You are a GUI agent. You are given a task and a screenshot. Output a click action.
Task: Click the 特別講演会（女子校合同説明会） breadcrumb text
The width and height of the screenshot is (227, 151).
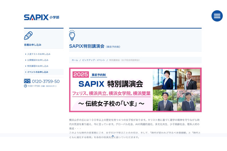(124, 60)
